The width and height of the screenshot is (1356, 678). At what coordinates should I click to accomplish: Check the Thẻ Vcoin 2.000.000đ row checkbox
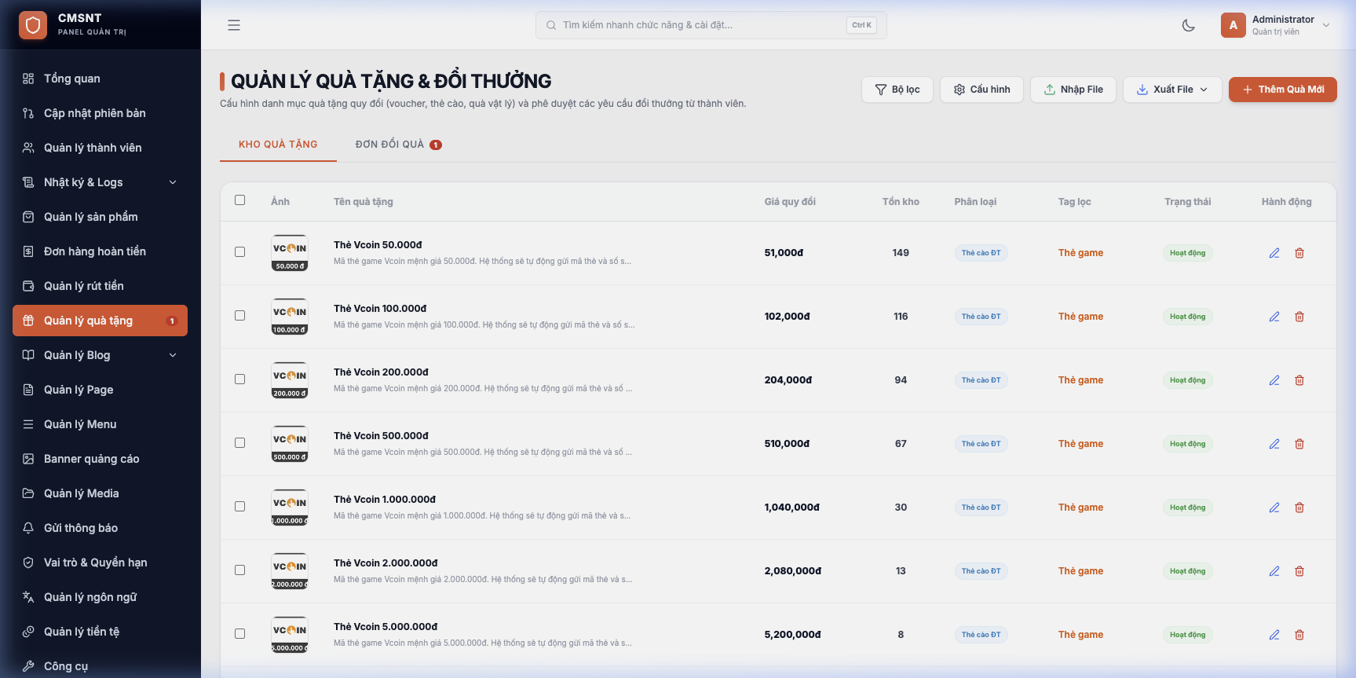[240, 570]
